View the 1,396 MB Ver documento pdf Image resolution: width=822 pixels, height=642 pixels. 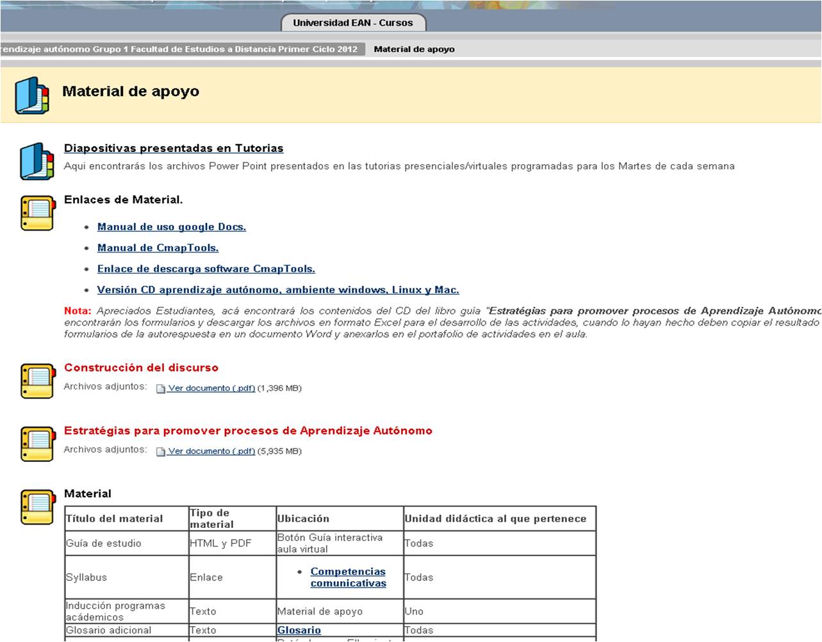click(211, 388)
